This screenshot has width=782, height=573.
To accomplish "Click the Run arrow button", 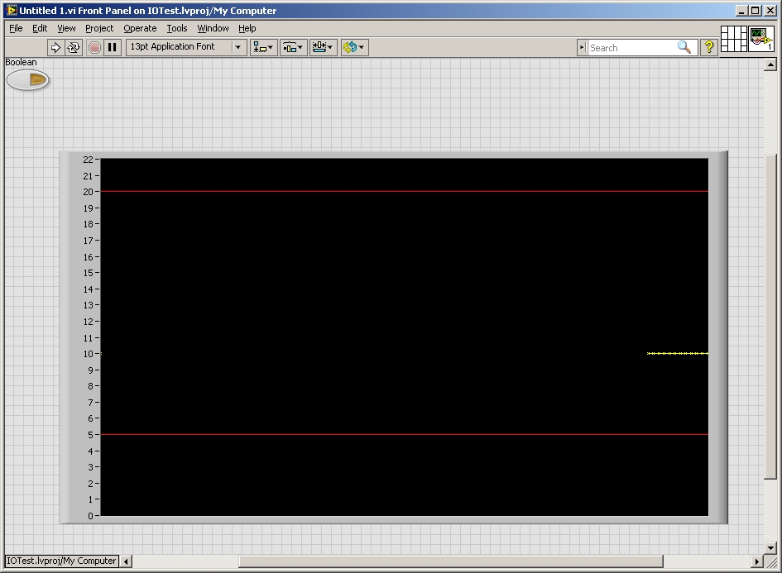I will 56,47.
